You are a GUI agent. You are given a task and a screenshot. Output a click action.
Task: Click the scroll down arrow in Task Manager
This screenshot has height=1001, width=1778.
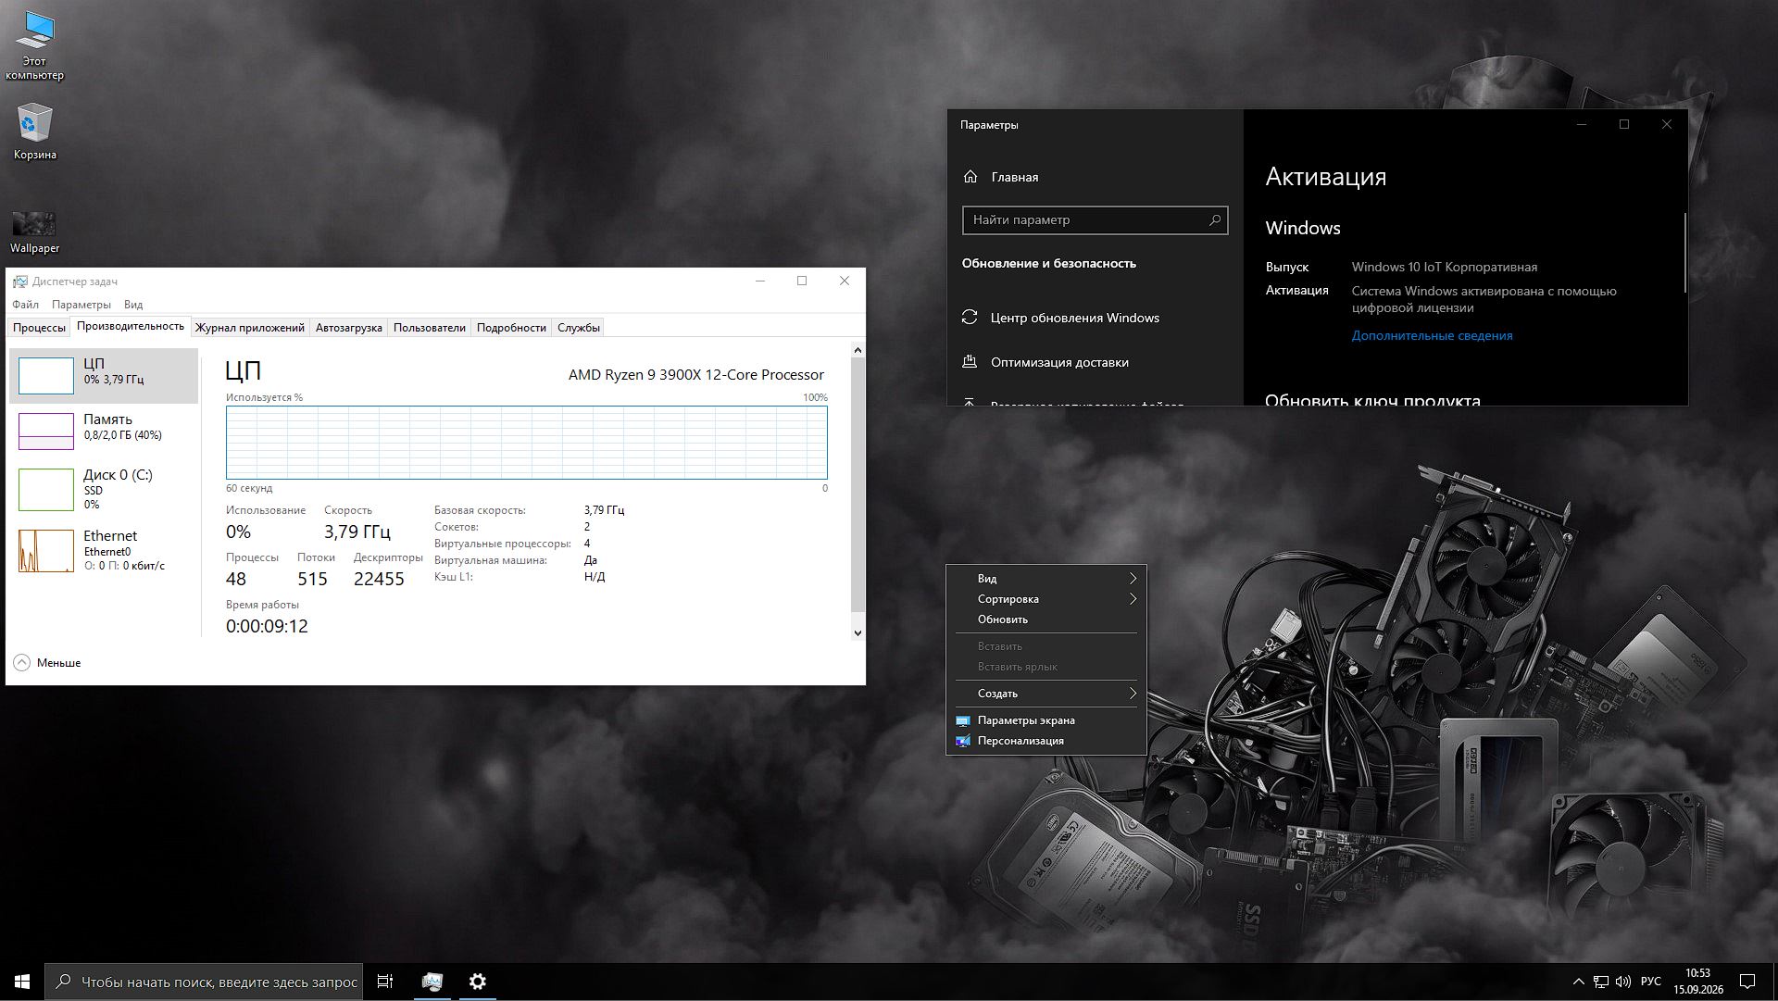[x=858, y=633]
